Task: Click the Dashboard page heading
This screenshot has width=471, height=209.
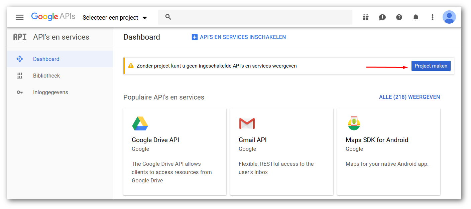Action: pyautogui.click(x=142, y=37)
